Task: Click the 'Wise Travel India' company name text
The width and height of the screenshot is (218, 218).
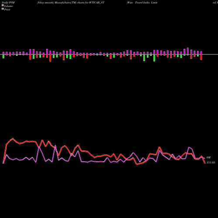Action: tap(142, 3)
